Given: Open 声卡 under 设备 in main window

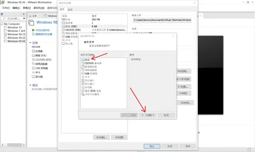Looking at the screenshot, I should (36, 72).
